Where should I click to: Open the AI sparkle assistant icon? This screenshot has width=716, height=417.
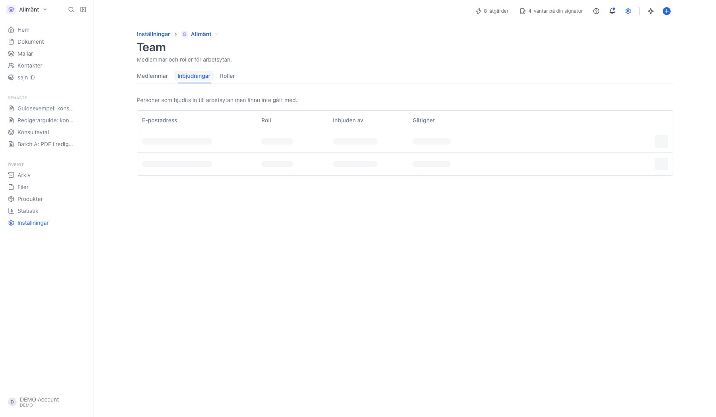pyautogui.click(x=651, y=11)
